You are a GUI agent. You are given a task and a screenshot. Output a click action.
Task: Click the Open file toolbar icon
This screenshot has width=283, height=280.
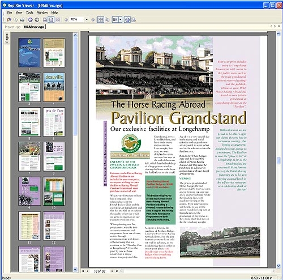[x=9, y=19]
